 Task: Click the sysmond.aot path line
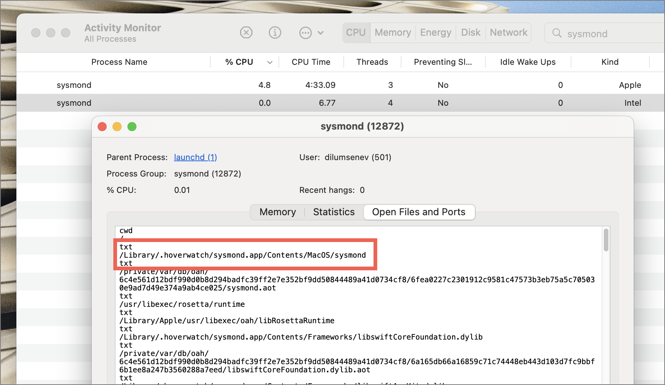coord(198,288)
